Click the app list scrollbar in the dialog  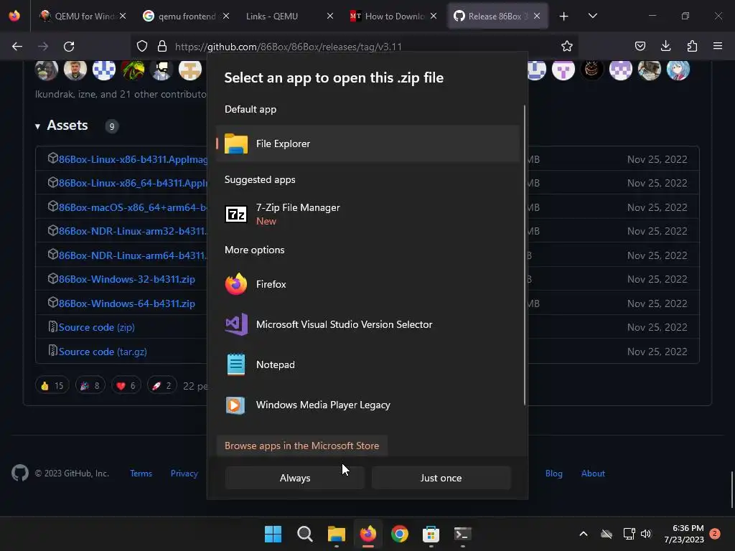pyautogui.click(x=524, y=255)
